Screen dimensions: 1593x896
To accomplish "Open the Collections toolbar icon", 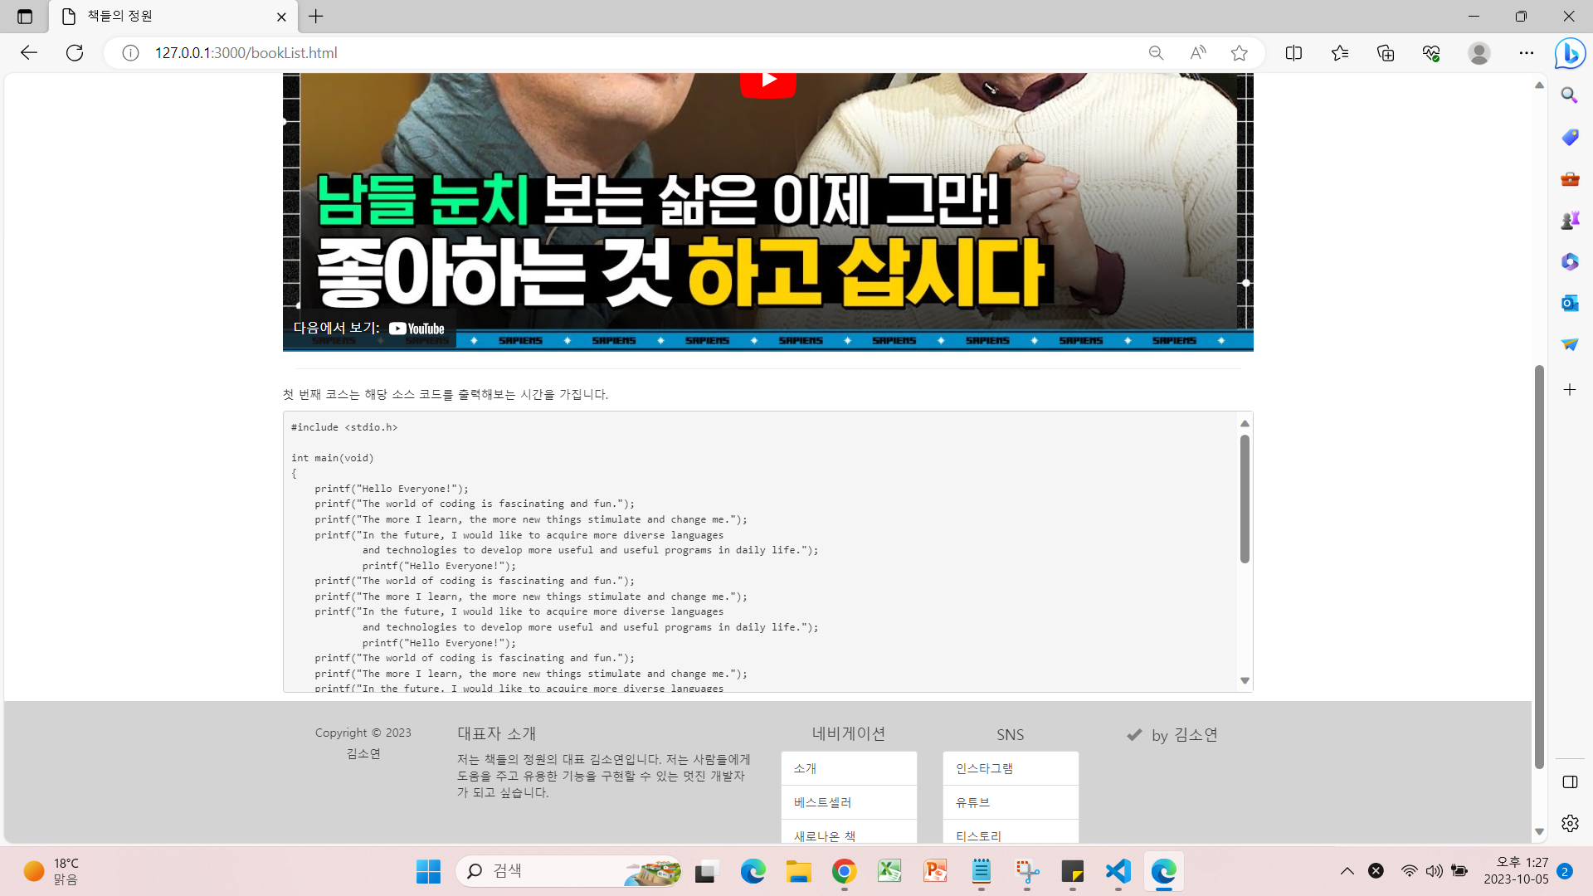I will click(x=1386, y=53).
